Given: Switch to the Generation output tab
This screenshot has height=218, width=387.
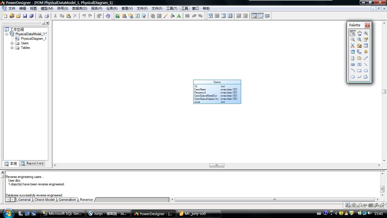Looking at the screenshot, I should pos(67,200).
